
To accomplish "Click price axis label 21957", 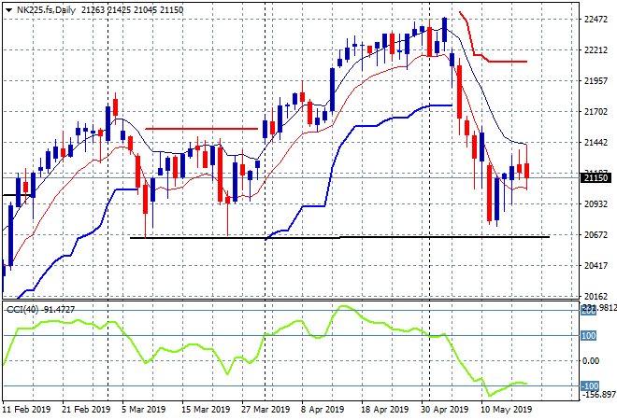I will [595, 81].
